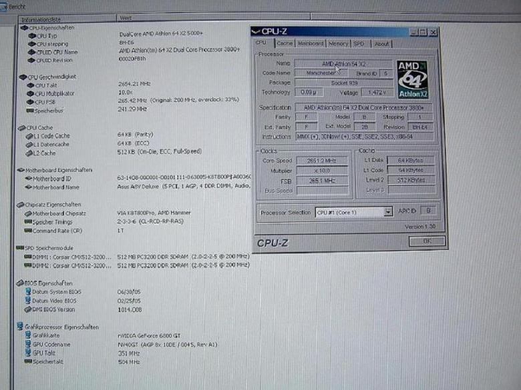The image size is (521, 390).
Task: Close the CPU-Z window
Action: (x=433, y=32)
